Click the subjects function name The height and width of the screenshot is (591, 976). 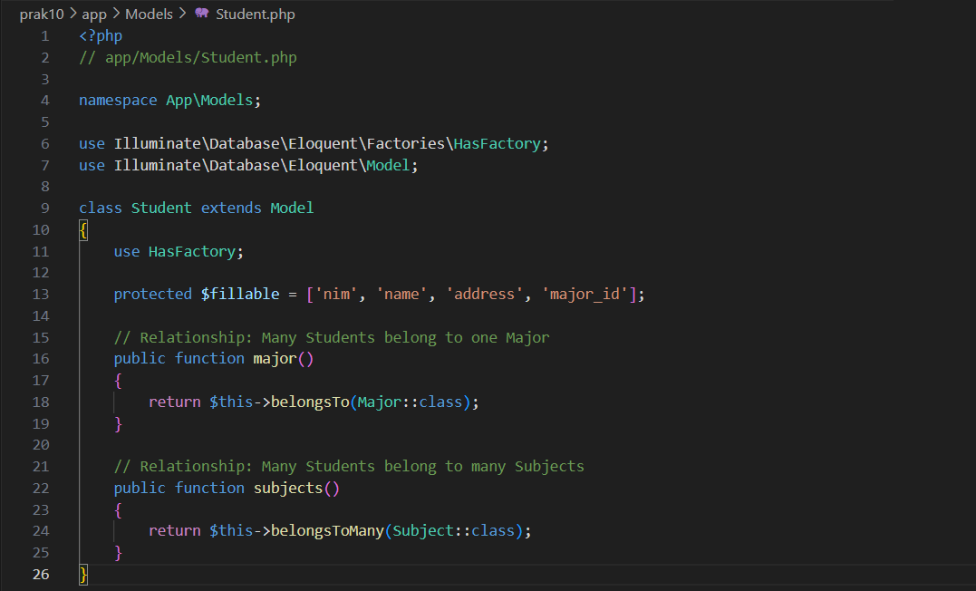click(x=287, y=488)
